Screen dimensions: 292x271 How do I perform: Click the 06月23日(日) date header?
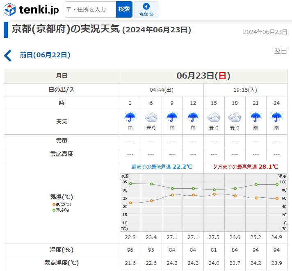pos(203,76)
